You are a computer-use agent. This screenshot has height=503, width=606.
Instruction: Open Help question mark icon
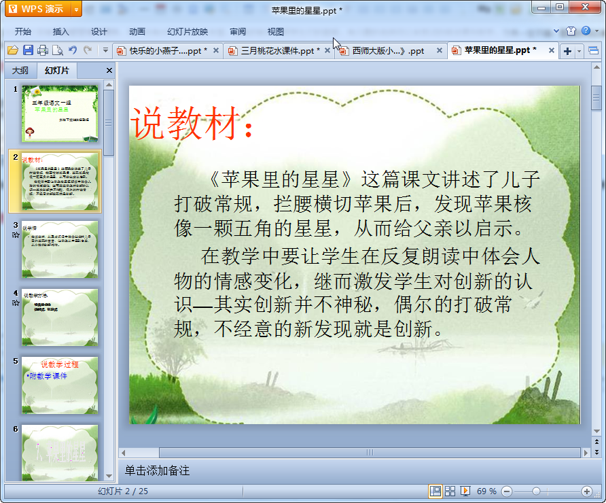(586, 31)
